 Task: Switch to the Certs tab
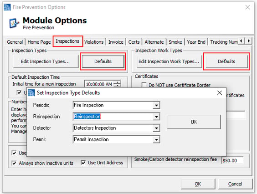pyautogui.click(x=134, y=42)
